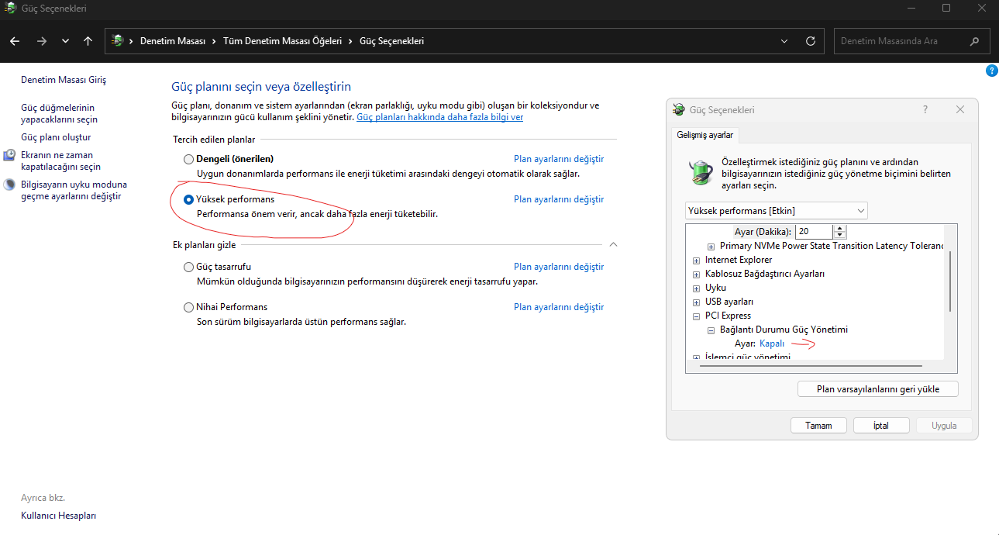Open the Yüksek performans [Etkin] dropdown
Screen dimensions: 999x535
(x=777, y=211)
